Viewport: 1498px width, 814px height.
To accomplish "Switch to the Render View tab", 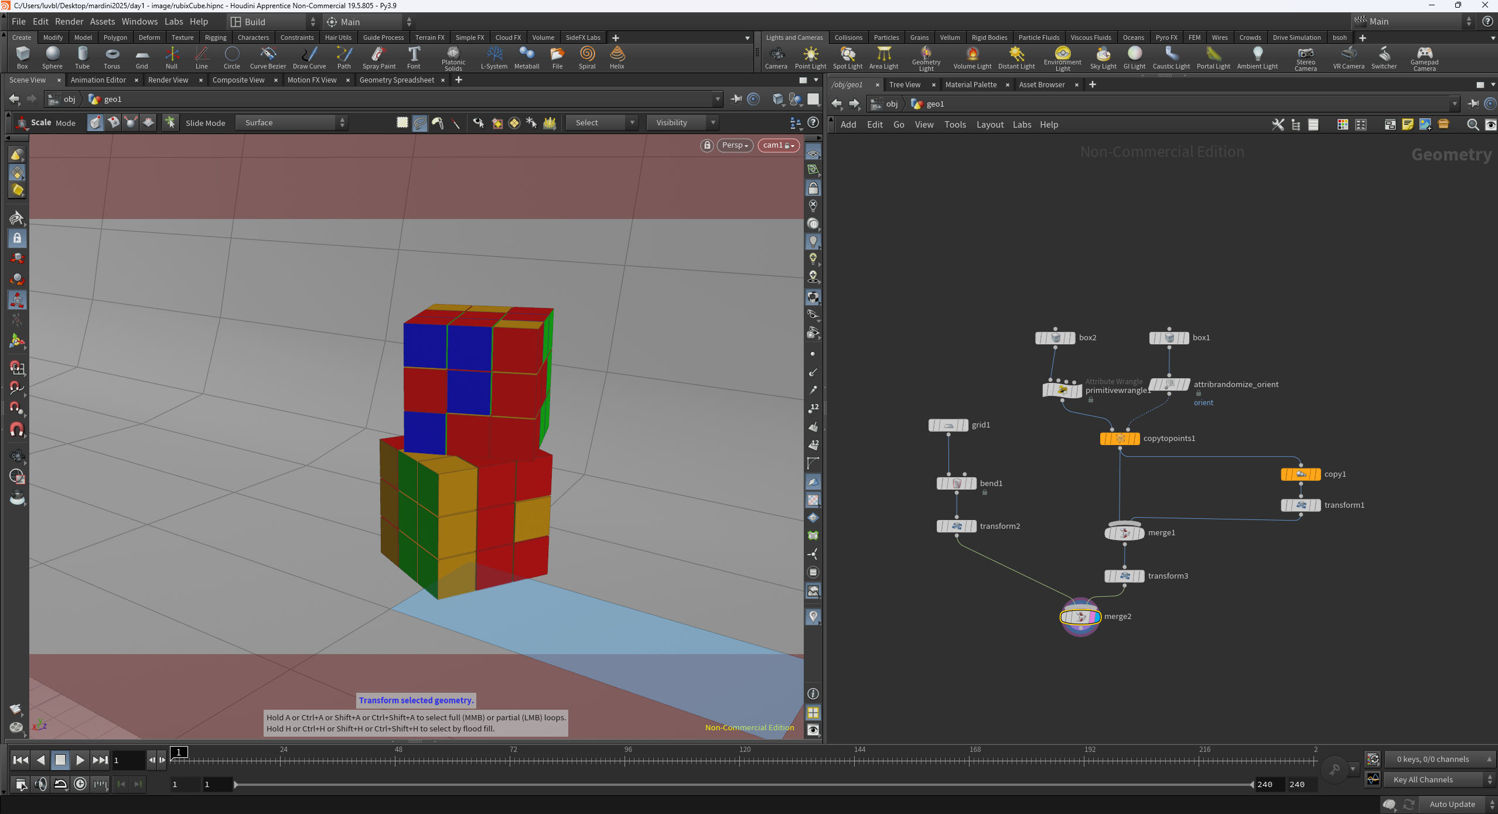I will point(168,80).
